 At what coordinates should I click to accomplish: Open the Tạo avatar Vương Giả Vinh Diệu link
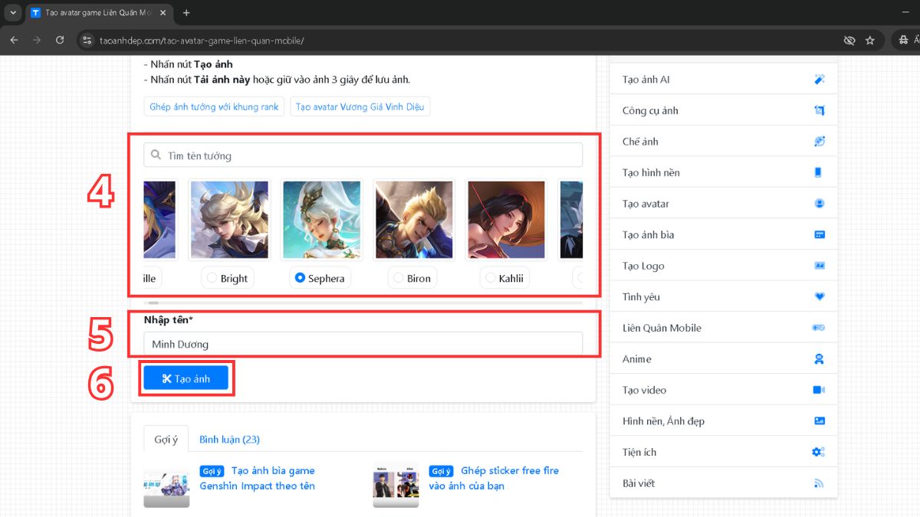point(360,106)
